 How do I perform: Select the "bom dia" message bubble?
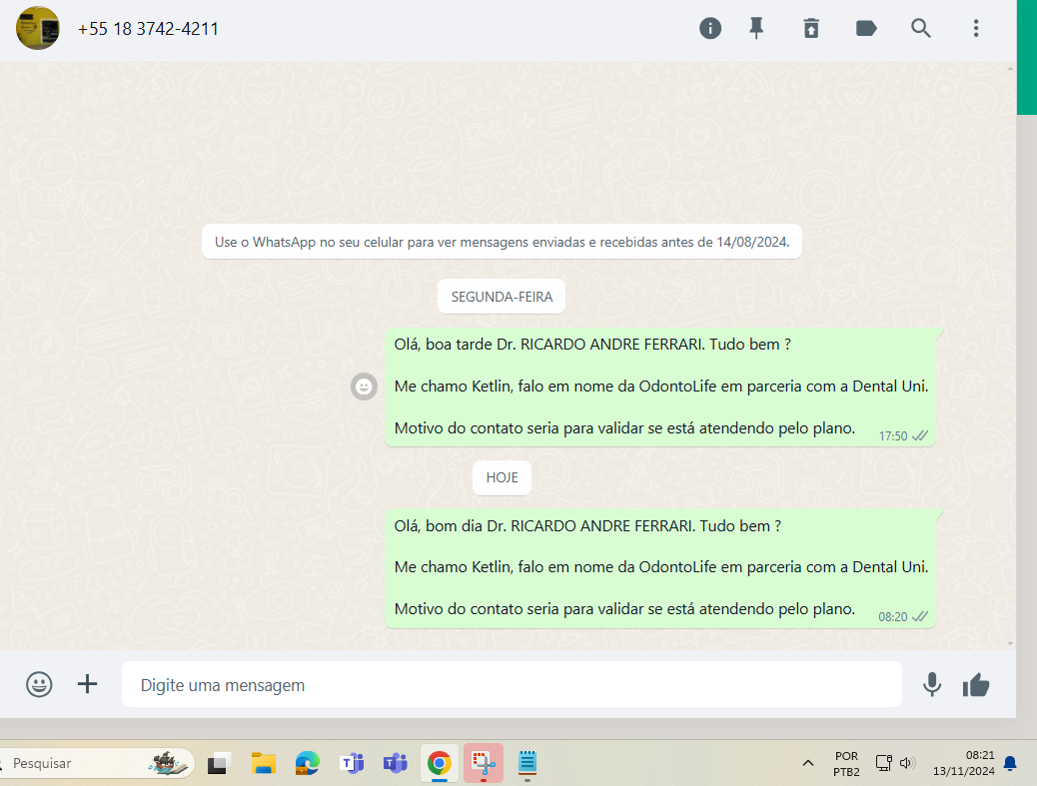click(660, 568)
